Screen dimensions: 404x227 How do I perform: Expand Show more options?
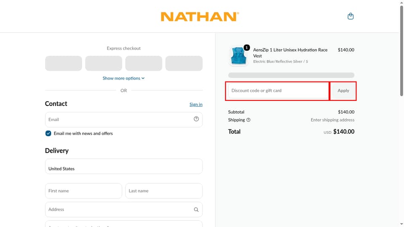tap(124, 78)
